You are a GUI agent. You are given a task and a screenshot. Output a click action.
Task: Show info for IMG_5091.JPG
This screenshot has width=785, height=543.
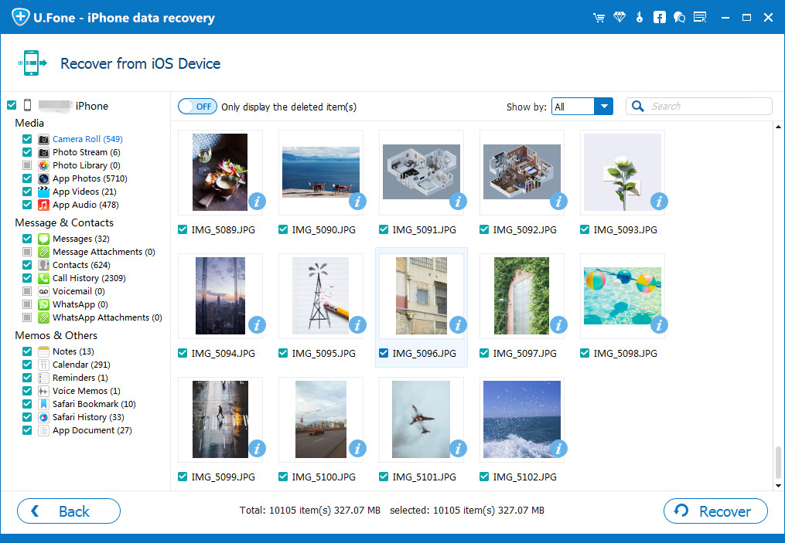458,202
